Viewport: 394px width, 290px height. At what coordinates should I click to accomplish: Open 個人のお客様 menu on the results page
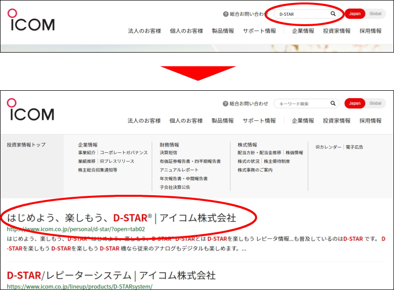[186, 120]
